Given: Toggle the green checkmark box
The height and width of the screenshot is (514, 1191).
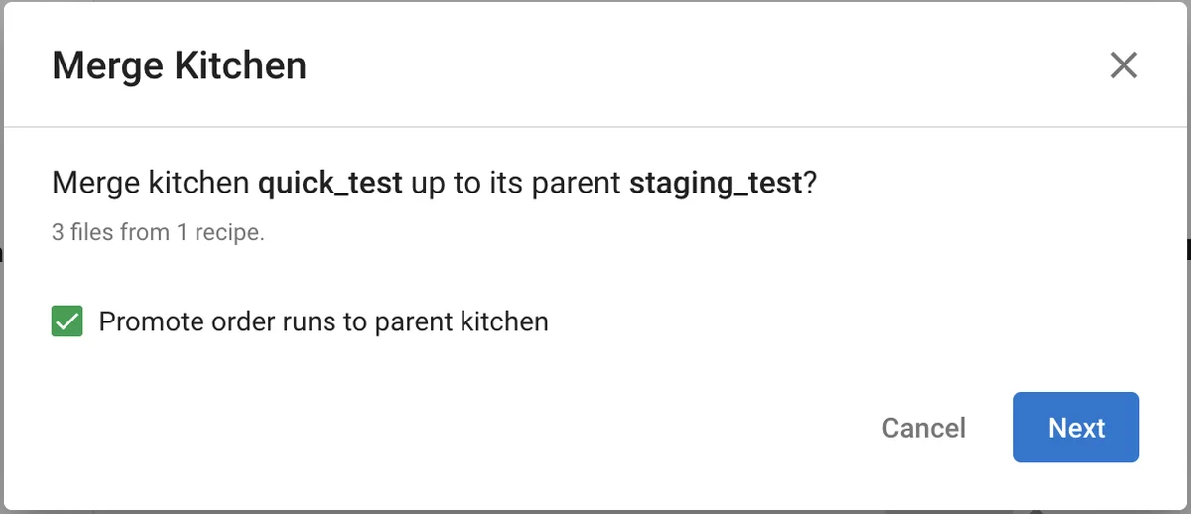Looking at the screenshot, I should [67, 321].
